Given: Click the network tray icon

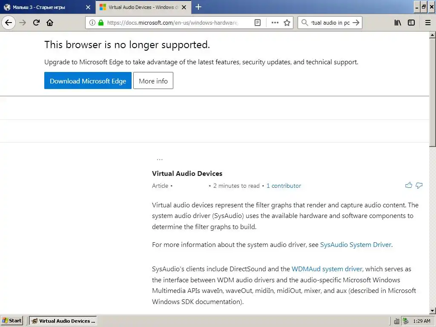Looking at the screenshot, I should click(x=406, y=321).
